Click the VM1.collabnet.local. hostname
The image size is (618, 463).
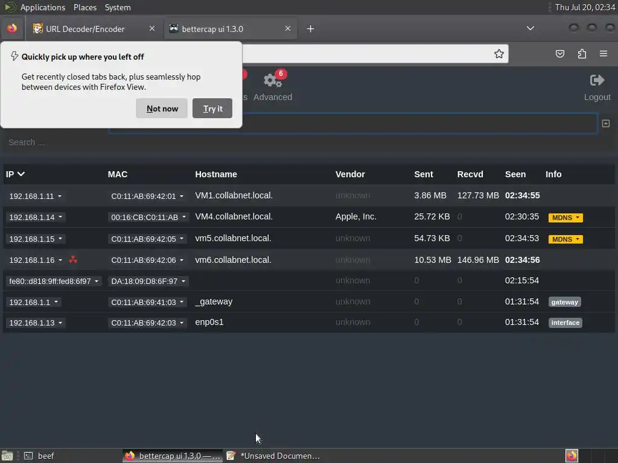point(234,195)
